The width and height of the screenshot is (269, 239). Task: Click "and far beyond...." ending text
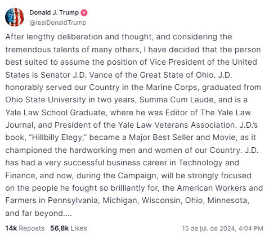pos(38,213)
